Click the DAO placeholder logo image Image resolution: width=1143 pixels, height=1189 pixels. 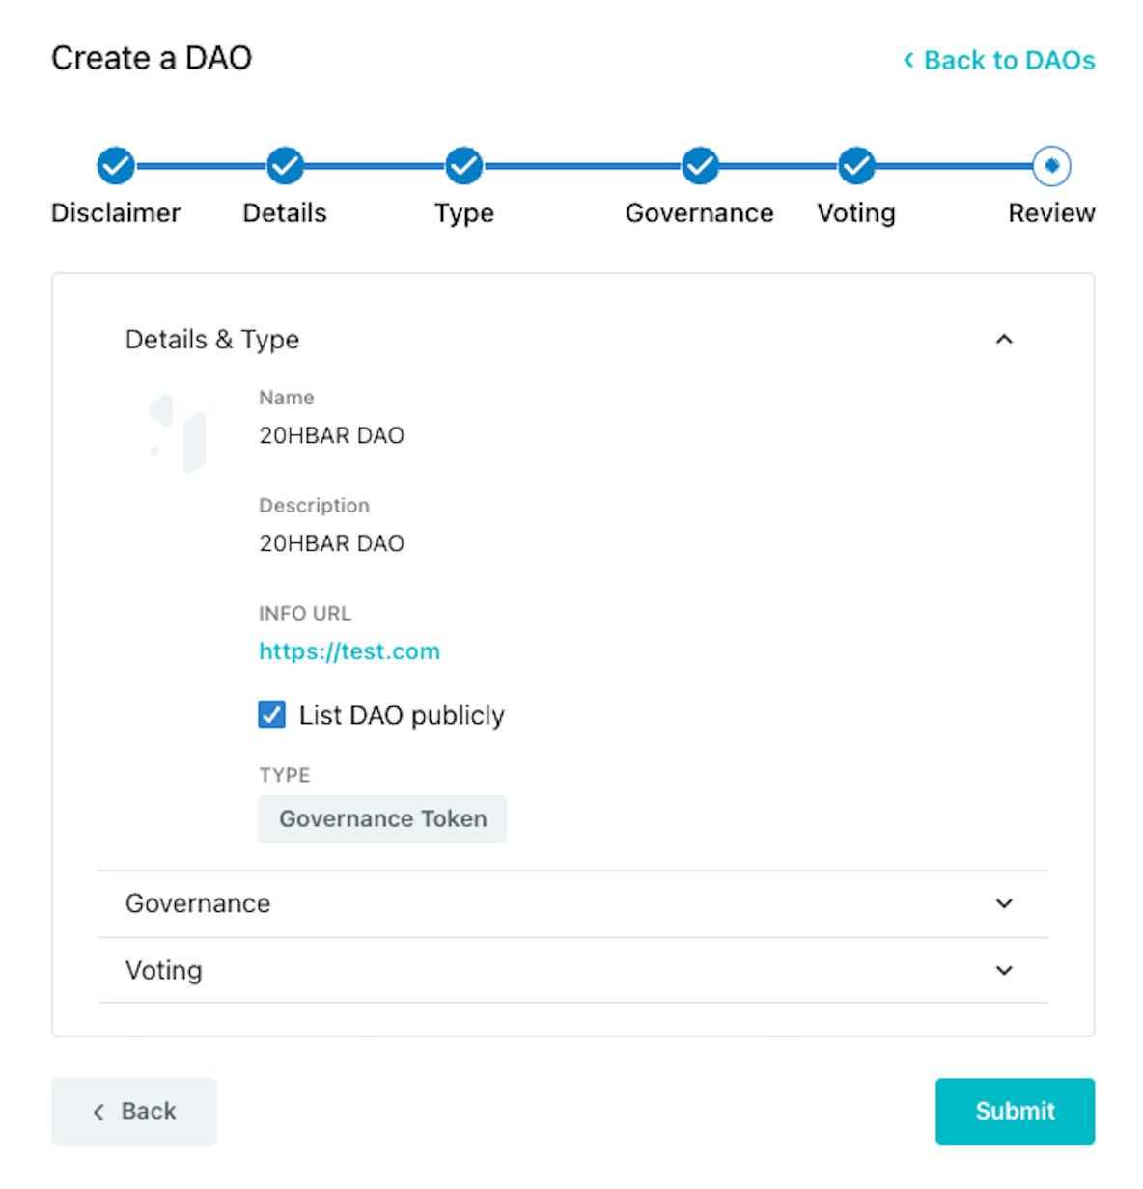[x=178, y=433]
